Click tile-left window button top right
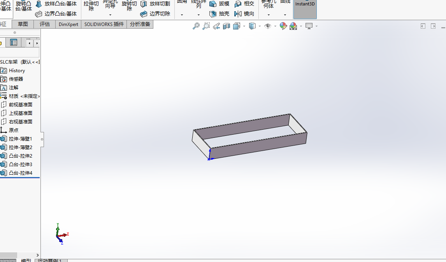The width and height of the screenshot is (446, 262). pos(423,26)
